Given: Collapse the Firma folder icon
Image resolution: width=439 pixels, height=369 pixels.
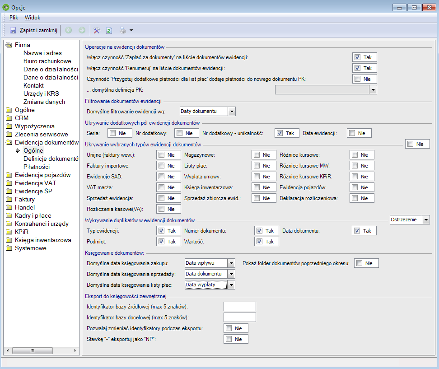Looking at the screenshot, I should click(9, 45).
